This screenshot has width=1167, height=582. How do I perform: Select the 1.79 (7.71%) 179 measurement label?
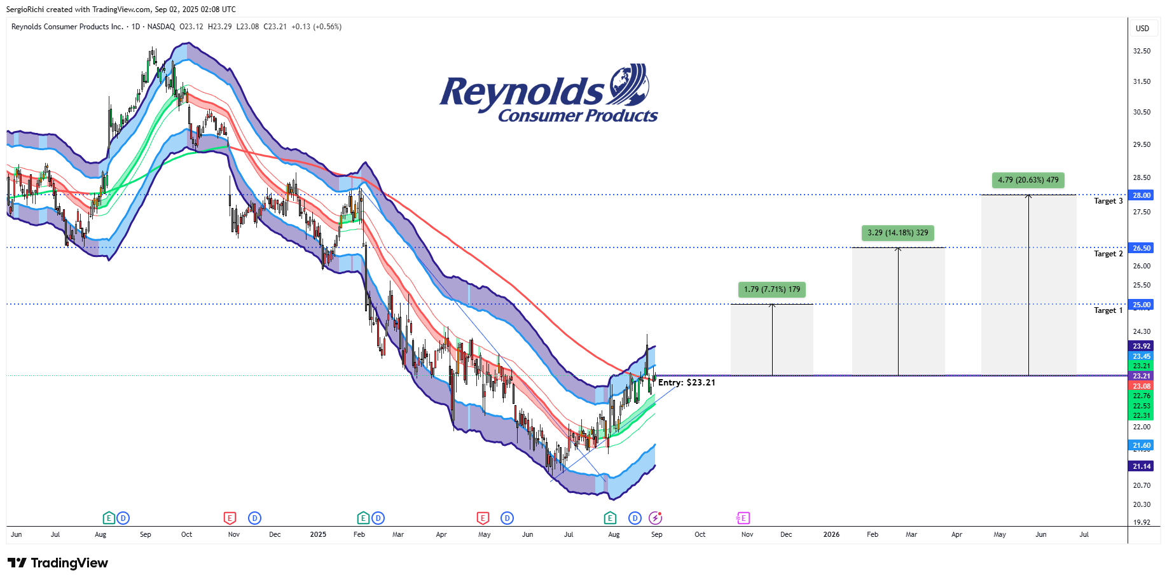(x=772, y=289)
